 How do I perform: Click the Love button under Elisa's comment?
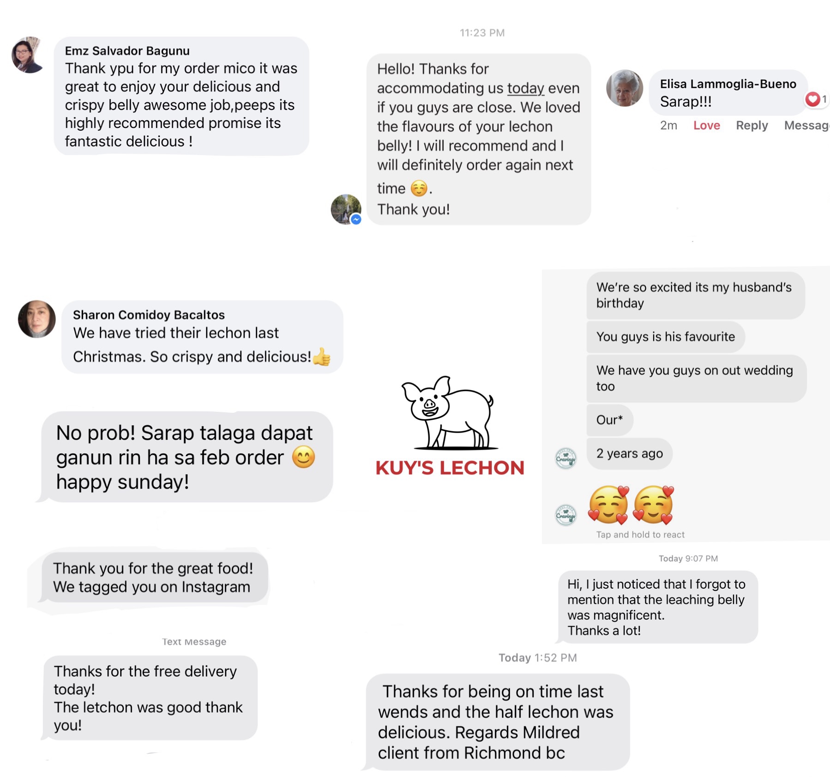point(706,125)
